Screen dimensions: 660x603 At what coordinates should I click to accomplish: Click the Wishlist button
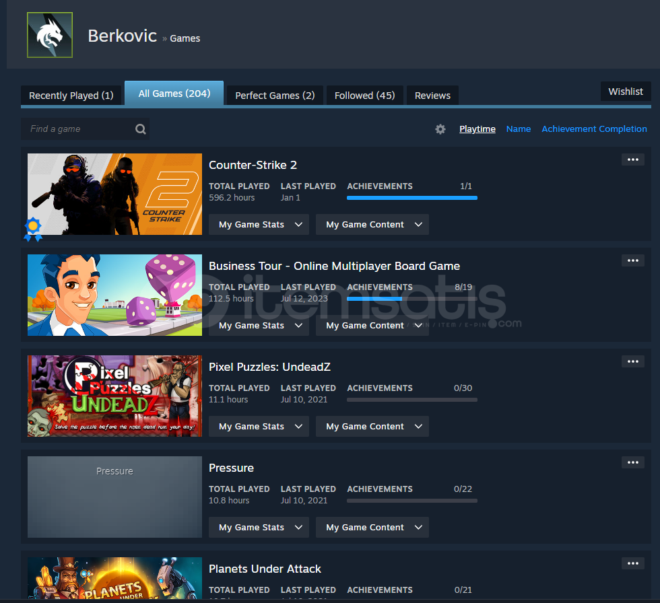coord(625,92)
